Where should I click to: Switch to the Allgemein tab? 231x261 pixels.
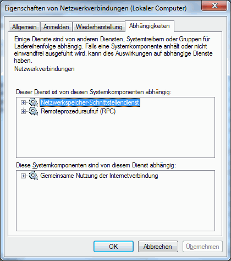(24, 27)
